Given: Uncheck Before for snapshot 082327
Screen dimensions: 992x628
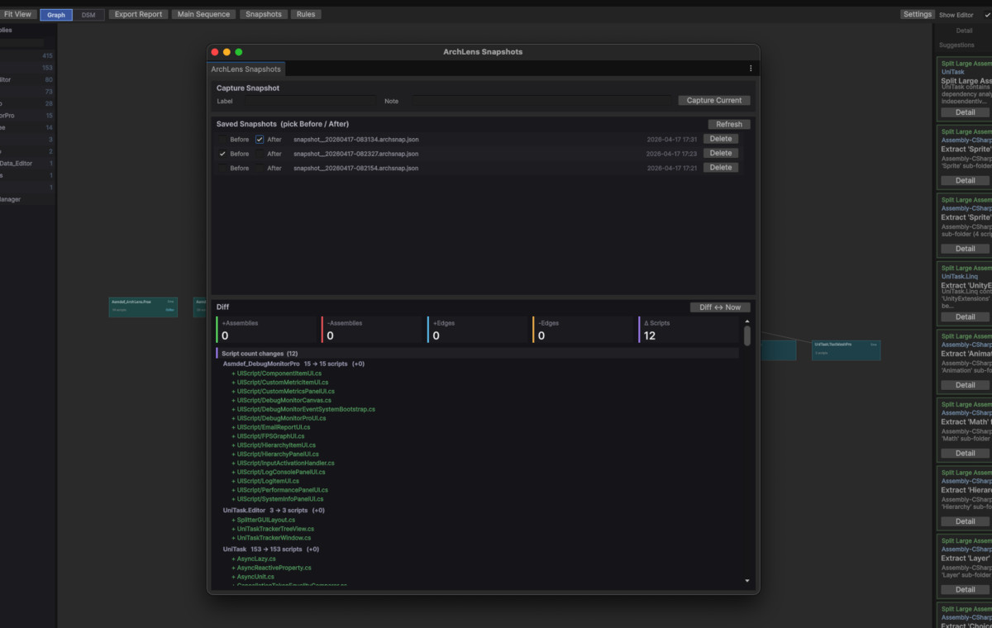Looking at the screenshot, I should pyautogui.click(x=222, y=154).
